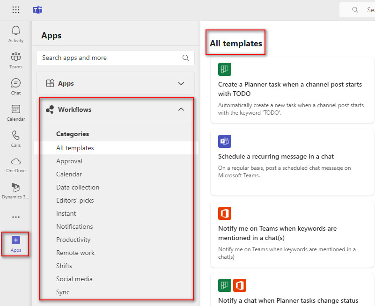Screen dimensions: 375x306
Task: Click green Planner icon on status template
Action: 225,285
